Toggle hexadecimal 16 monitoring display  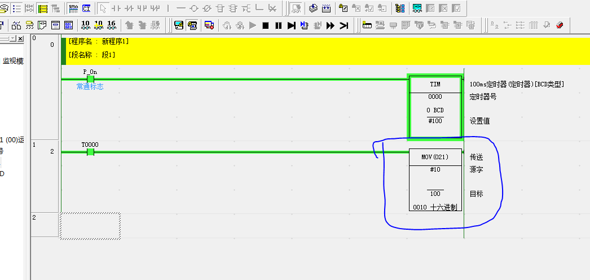pyautogui.click(x=111, y=25)
